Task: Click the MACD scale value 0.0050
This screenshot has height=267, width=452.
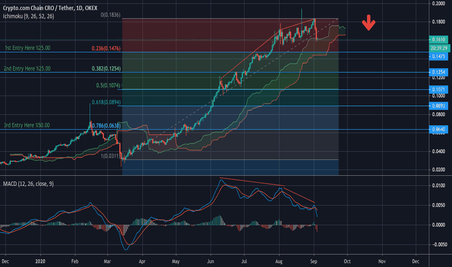Action: [x=438, y=205]
